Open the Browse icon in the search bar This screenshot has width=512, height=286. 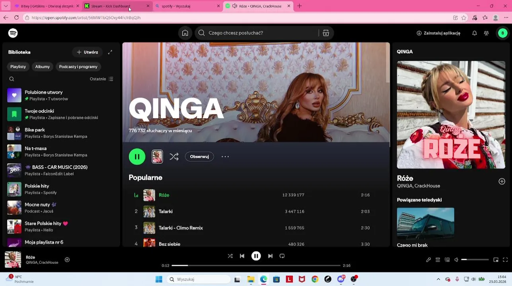coord(326,33)
